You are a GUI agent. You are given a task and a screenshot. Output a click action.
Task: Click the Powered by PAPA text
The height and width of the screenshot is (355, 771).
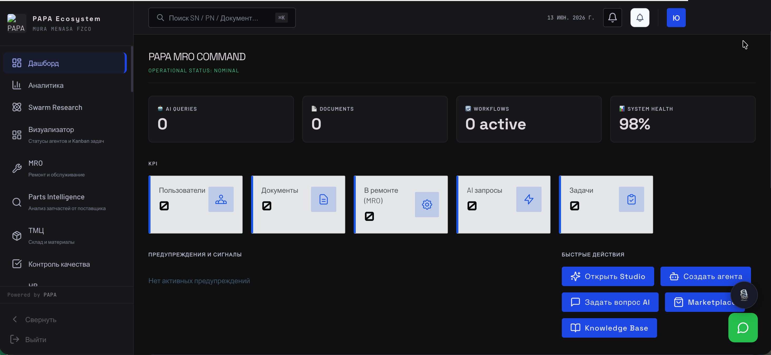[x=32, y=295]
